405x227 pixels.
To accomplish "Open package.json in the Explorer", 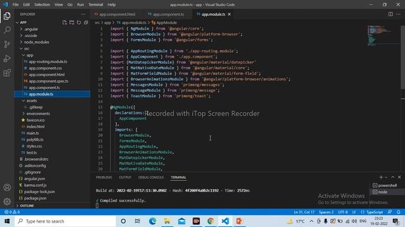I will click(35, 198).
